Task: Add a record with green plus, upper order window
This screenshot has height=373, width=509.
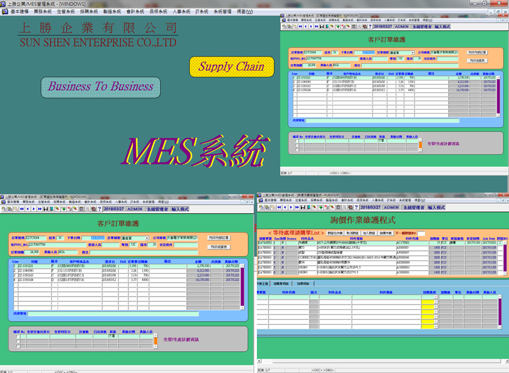Action: click(338, 27)
